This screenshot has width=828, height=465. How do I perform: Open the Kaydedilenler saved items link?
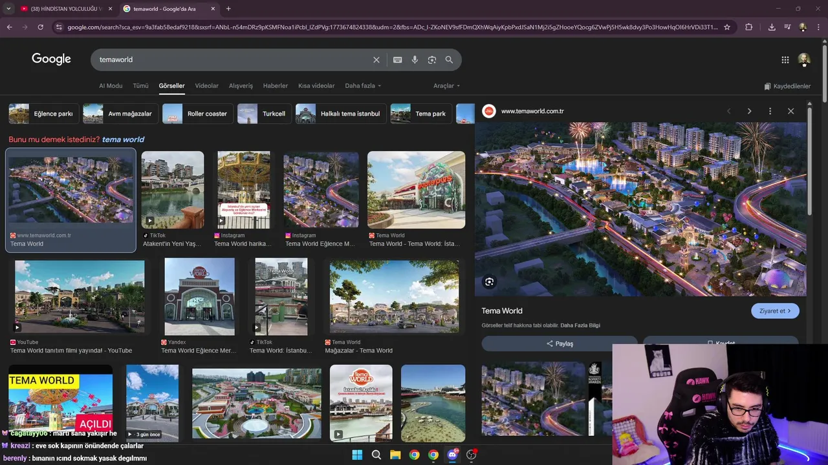787,86
